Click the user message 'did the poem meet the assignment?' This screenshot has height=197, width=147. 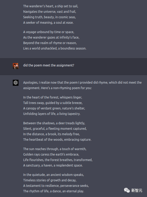point(49,65)
